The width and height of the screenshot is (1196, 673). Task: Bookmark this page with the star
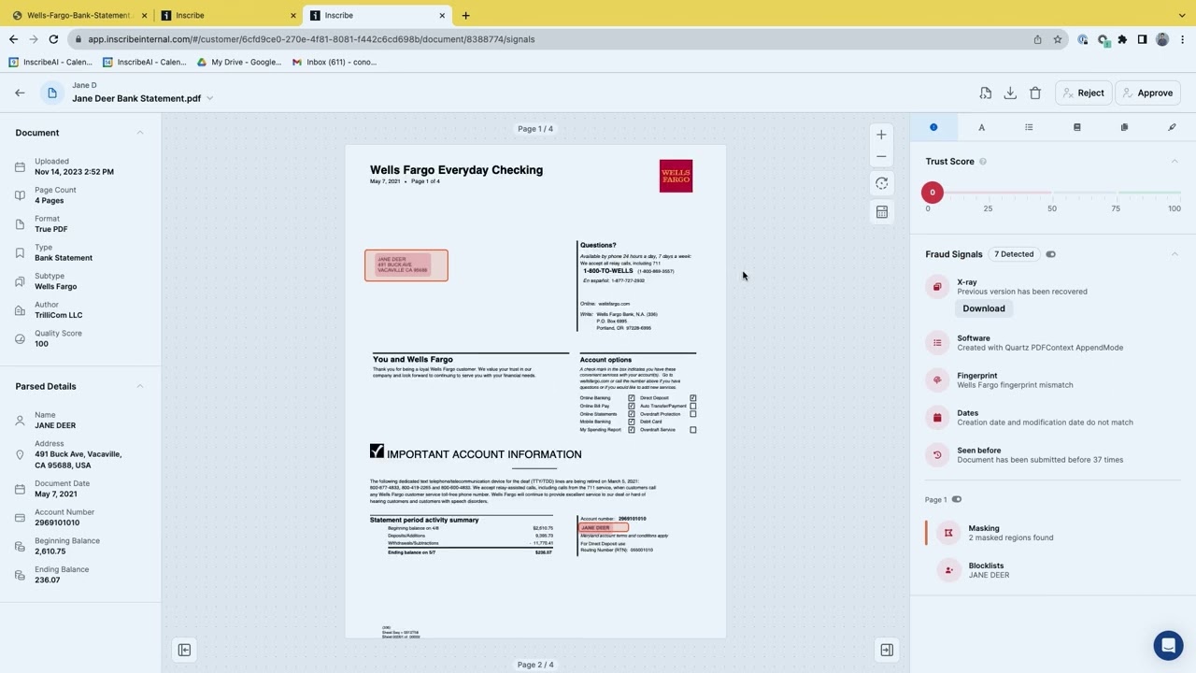point(1058,39)
